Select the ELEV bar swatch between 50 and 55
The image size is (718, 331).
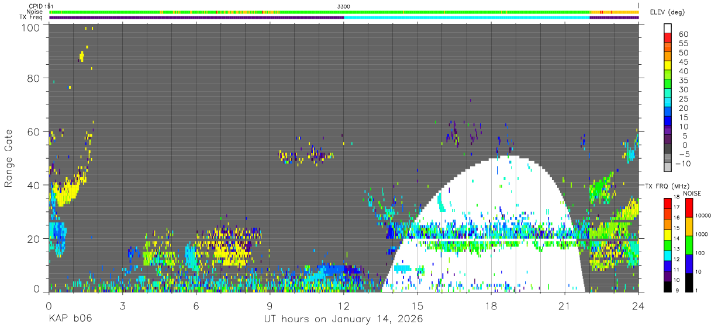[x=668, y=48]
